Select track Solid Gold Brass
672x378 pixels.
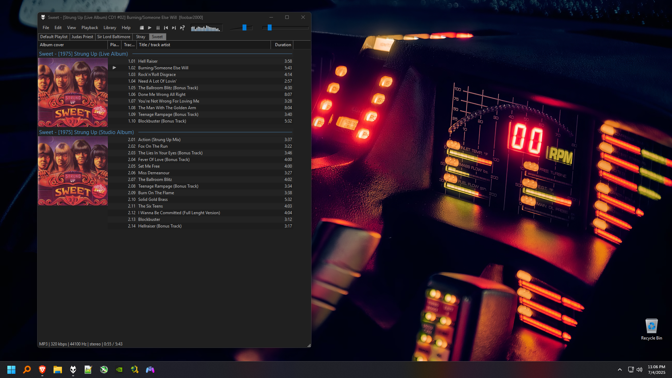coord(201,199)
